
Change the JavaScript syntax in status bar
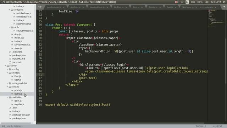[x=217, y=126]
